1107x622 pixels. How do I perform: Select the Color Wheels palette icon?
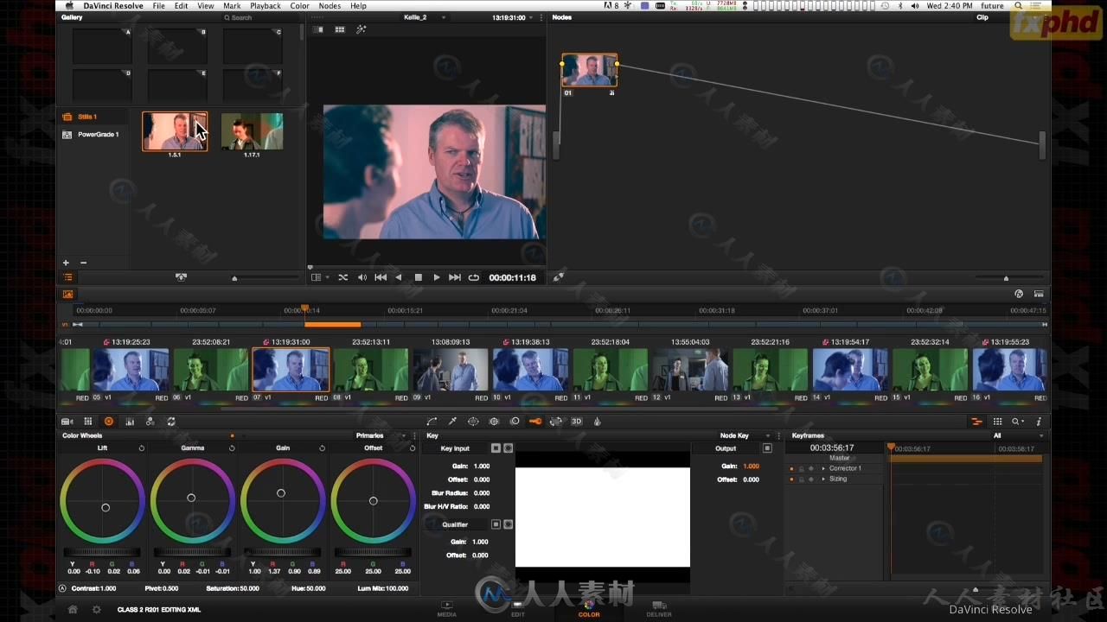click(108, 422)
